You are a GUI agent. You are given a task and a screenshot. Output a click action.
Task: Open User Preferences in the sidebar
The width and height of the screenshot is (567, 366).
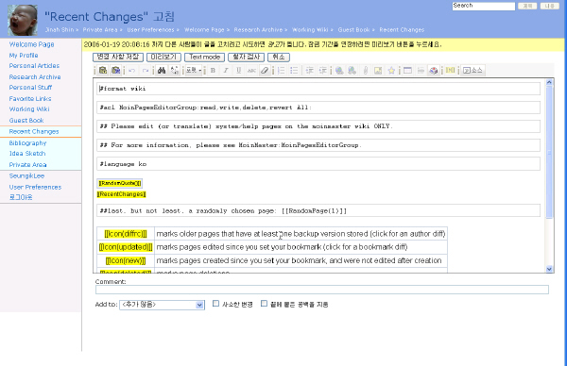click(35, 187)
